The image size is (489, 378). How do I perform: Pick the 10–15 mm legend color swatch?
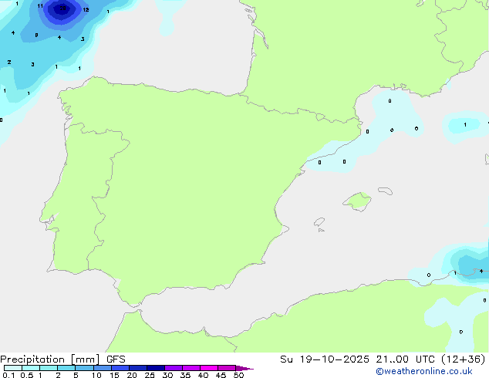[x=103, y=368]
